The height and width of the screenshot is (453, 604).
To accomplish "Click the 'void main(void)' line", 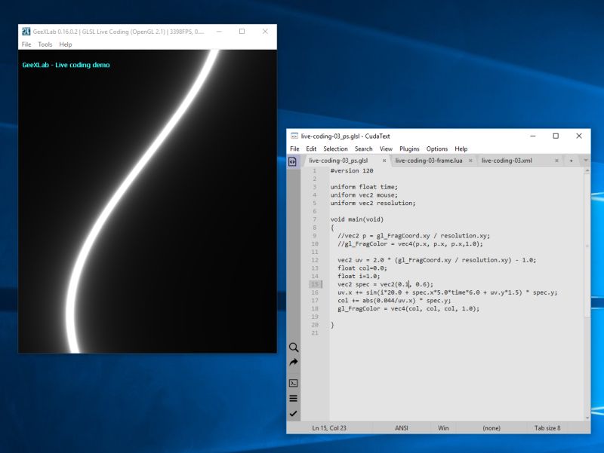I will coord(357,219).
